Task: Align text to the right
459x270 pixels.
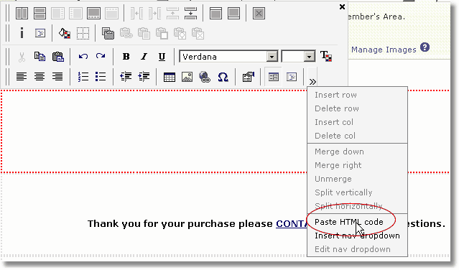Action: pos(57,77)
